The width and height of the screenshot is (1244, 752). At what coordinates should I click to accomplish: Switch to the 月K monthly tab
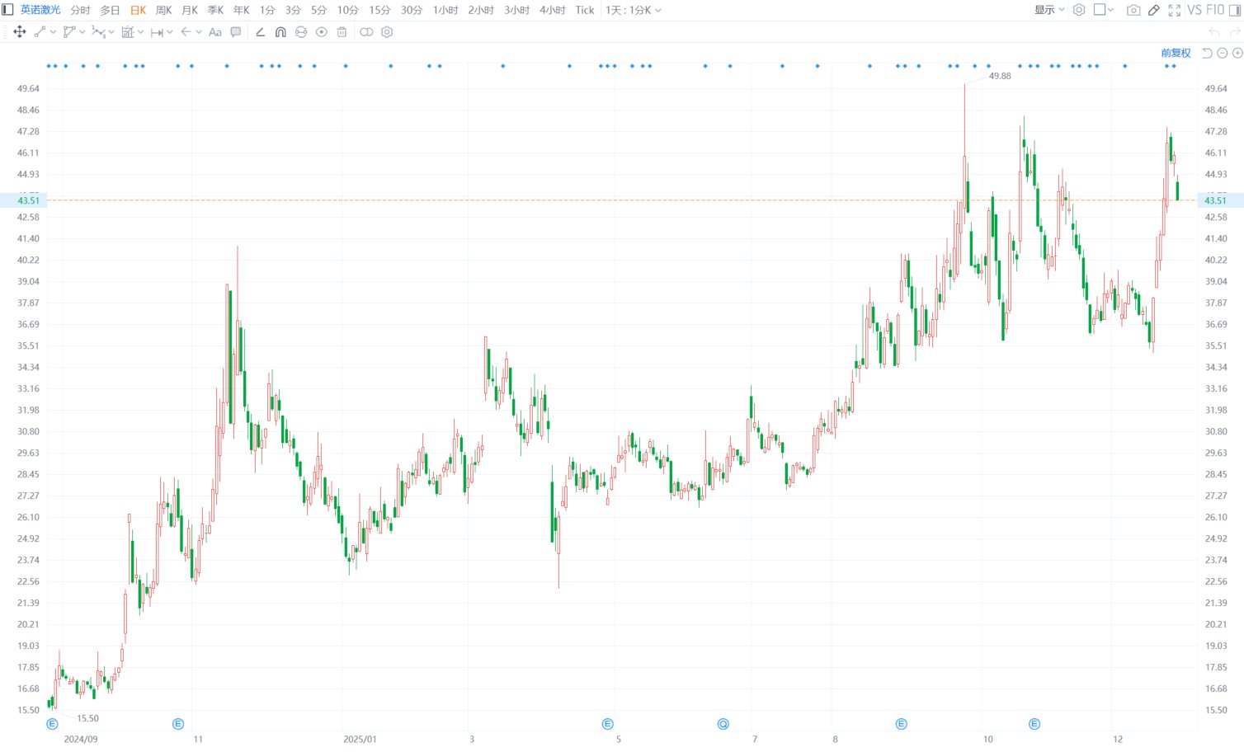coord(190,10)
